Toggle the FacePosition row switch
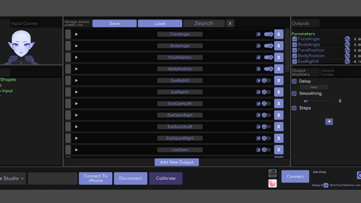Screen dimensions: 361x203 [268, 57]
